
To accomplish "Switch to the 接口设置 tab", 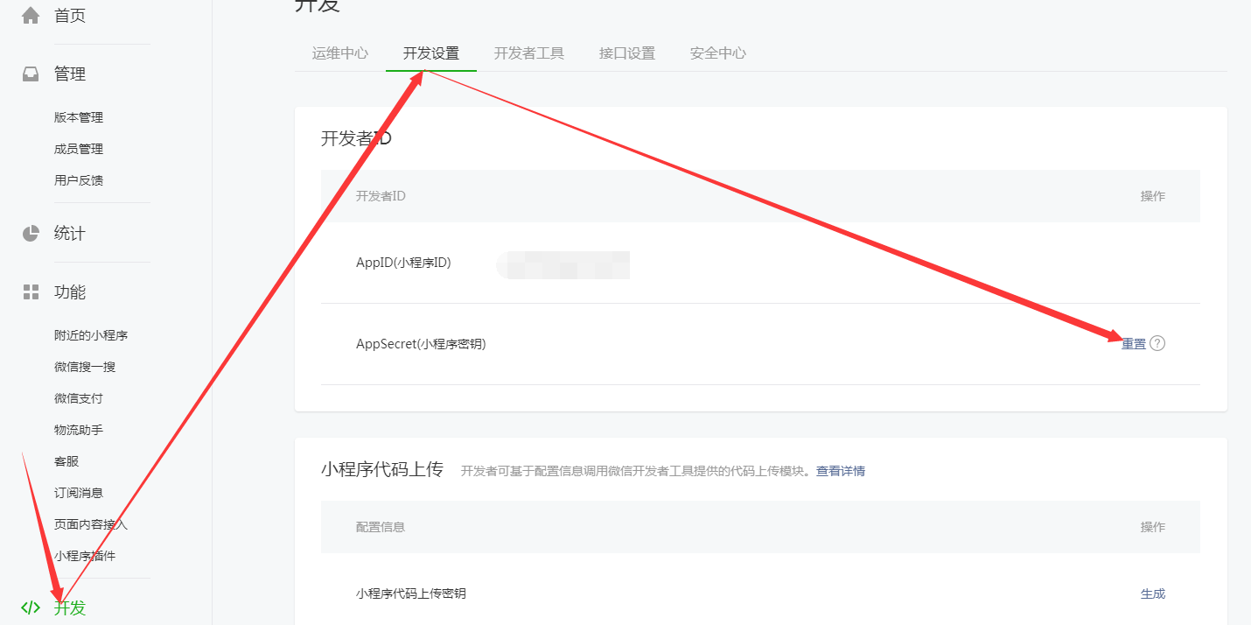I will [627, 53].
